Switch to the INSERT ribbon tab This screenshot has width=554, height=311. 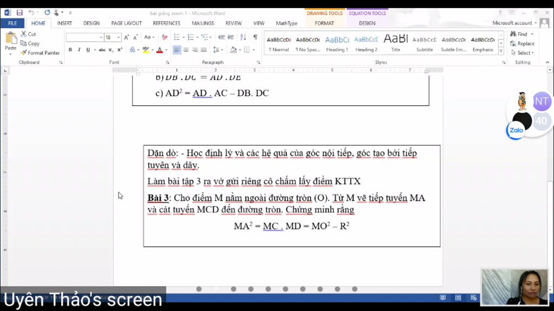tap(65, 23)
